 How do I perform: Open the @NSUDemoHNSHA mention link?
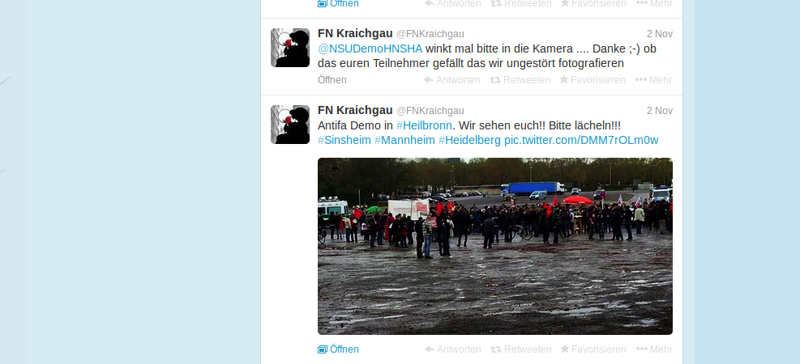pyautogui.click(x=370, y=49)
